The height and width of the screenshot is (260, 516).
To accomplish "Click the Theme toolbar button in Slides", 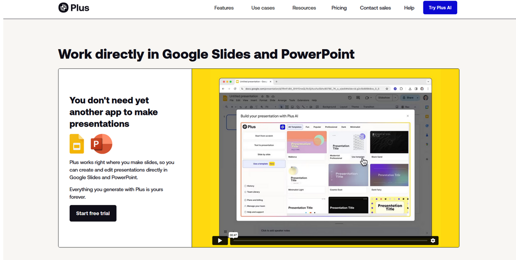I will tap(355, 107).
